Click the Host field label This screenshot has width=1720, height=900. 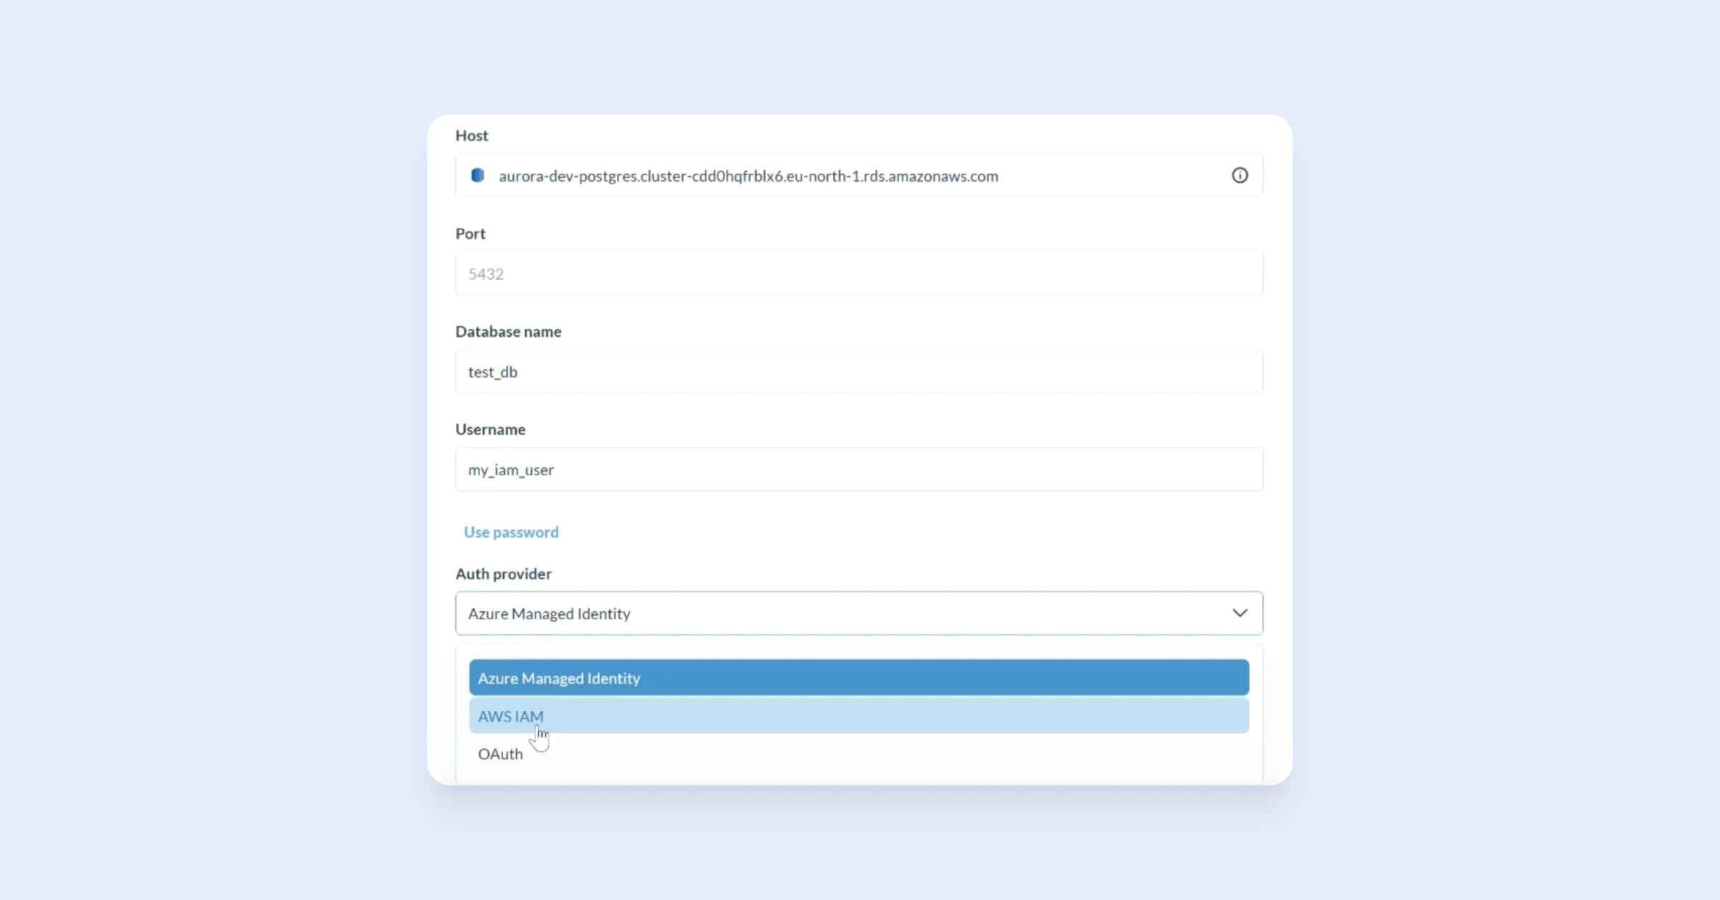[472, 135]
